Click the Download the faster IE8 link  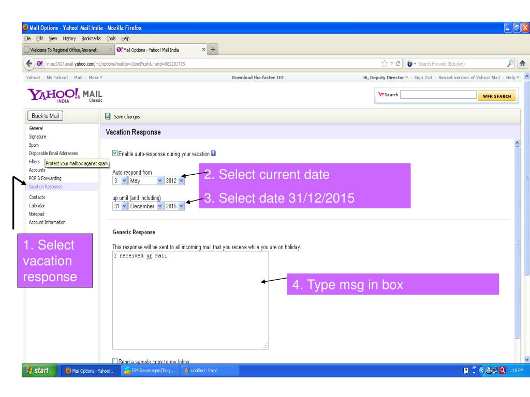click(258, 78)
